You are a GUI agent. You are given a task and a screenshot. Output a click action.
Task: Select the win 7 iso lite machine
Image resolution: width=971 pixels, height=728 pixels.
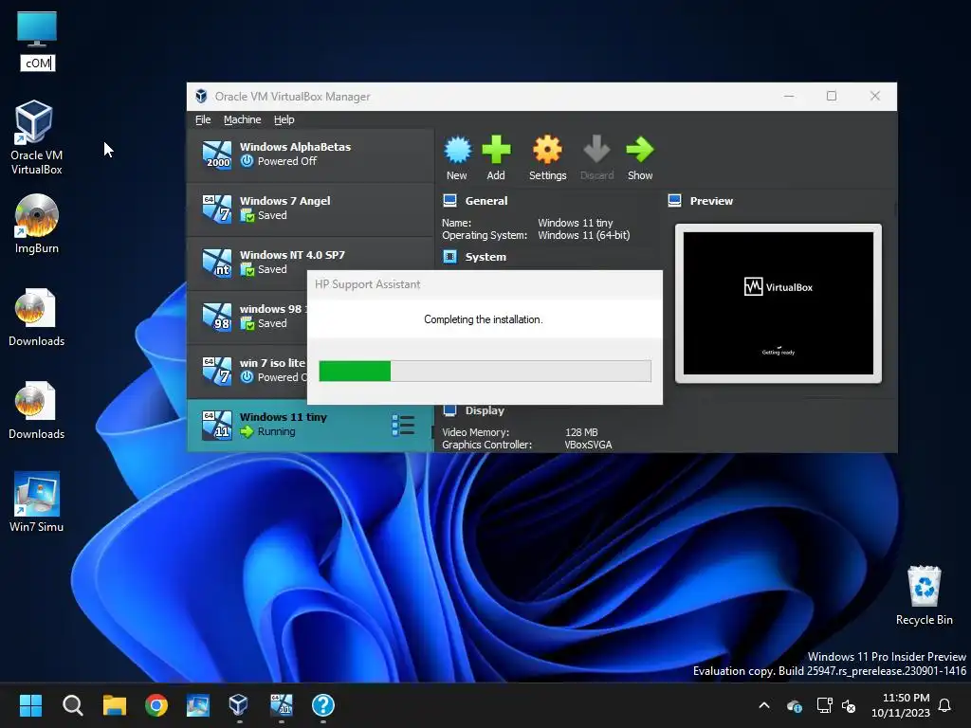tap(247, 371)
